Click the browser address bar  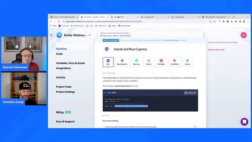pos(135,21)
